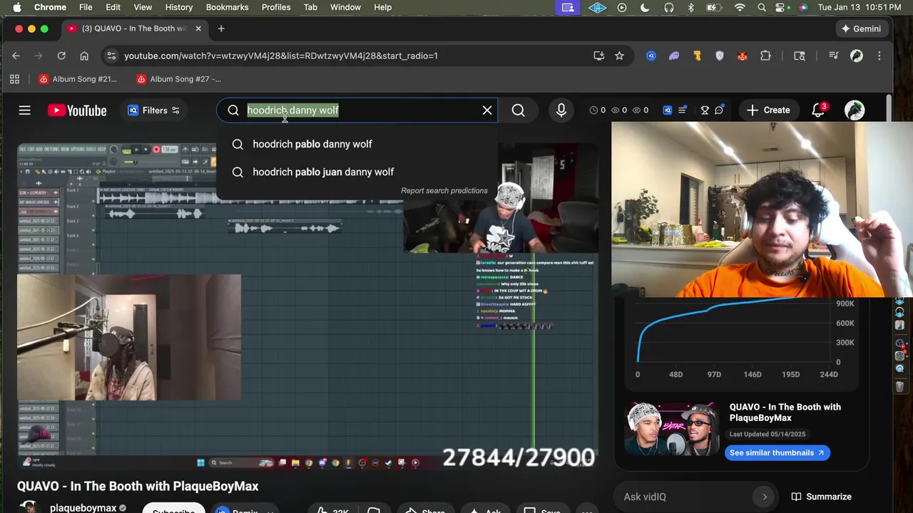Open the Chrome menu in menu bar

point(50,7)
